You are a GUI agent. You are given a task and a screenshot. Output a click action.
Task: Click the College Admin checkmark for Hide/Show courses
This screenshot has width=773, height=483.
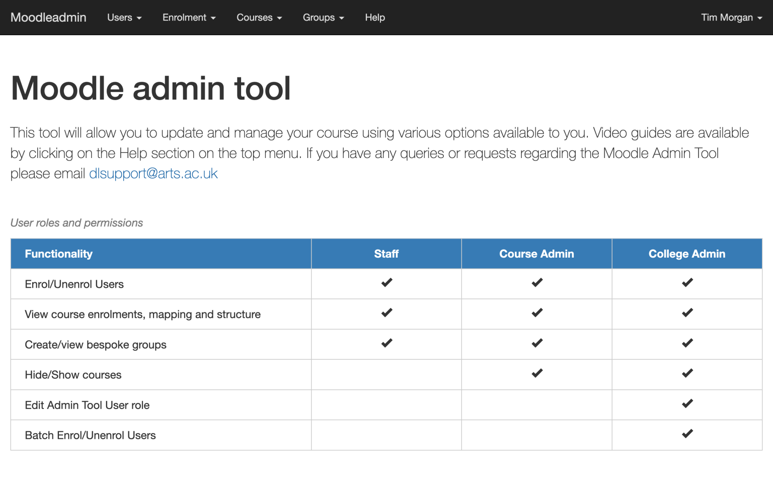[686, 374]
